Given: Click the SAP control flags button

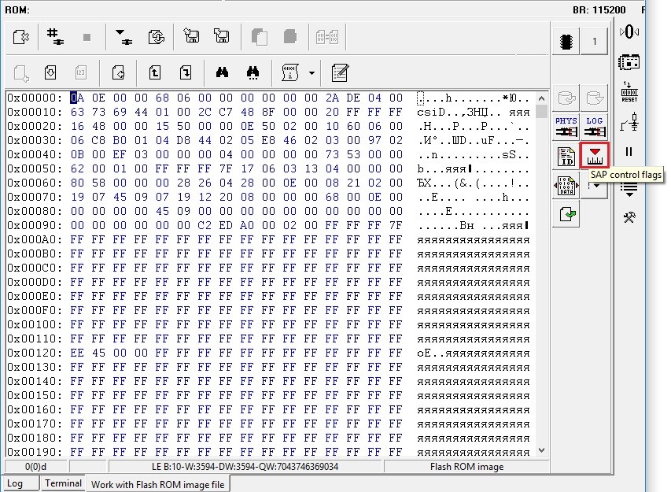Looking at the screenshot, I should click(595, 155).
